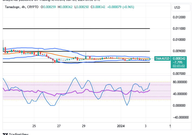194x135 pixels.
Task: Click the open value O0.008259
Action: coord(48,7)
